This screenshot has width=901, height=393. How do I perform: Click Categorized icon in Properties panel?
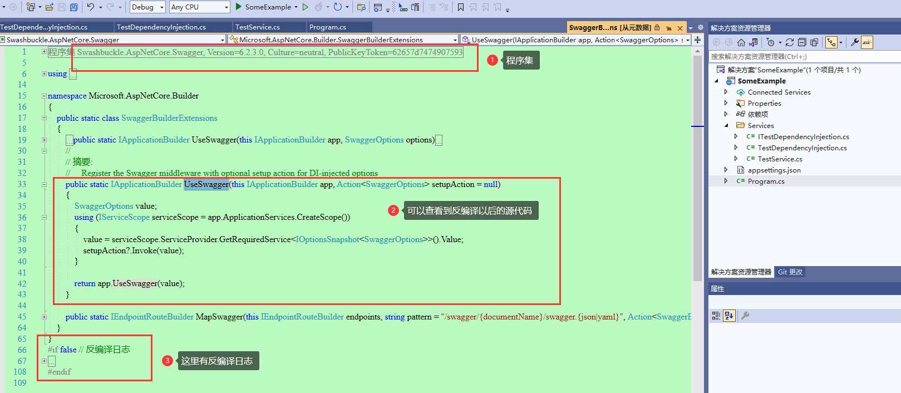pos(716,316)
